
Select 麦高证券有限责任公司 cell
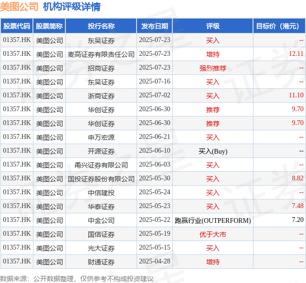[101, 54]
